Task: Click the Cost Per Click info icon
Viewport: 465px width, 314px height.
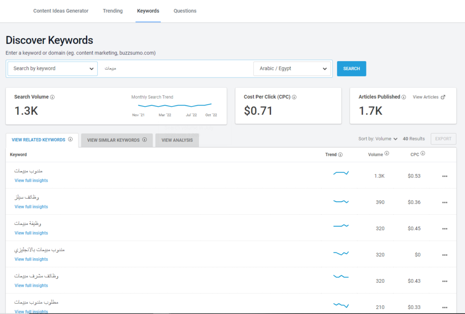Action: 294,97
